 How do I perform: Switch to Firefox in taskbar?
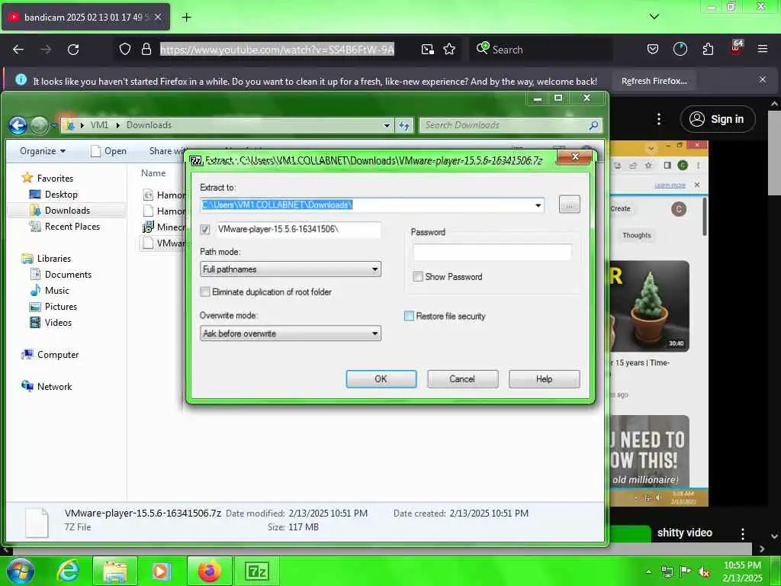(210, 571)
